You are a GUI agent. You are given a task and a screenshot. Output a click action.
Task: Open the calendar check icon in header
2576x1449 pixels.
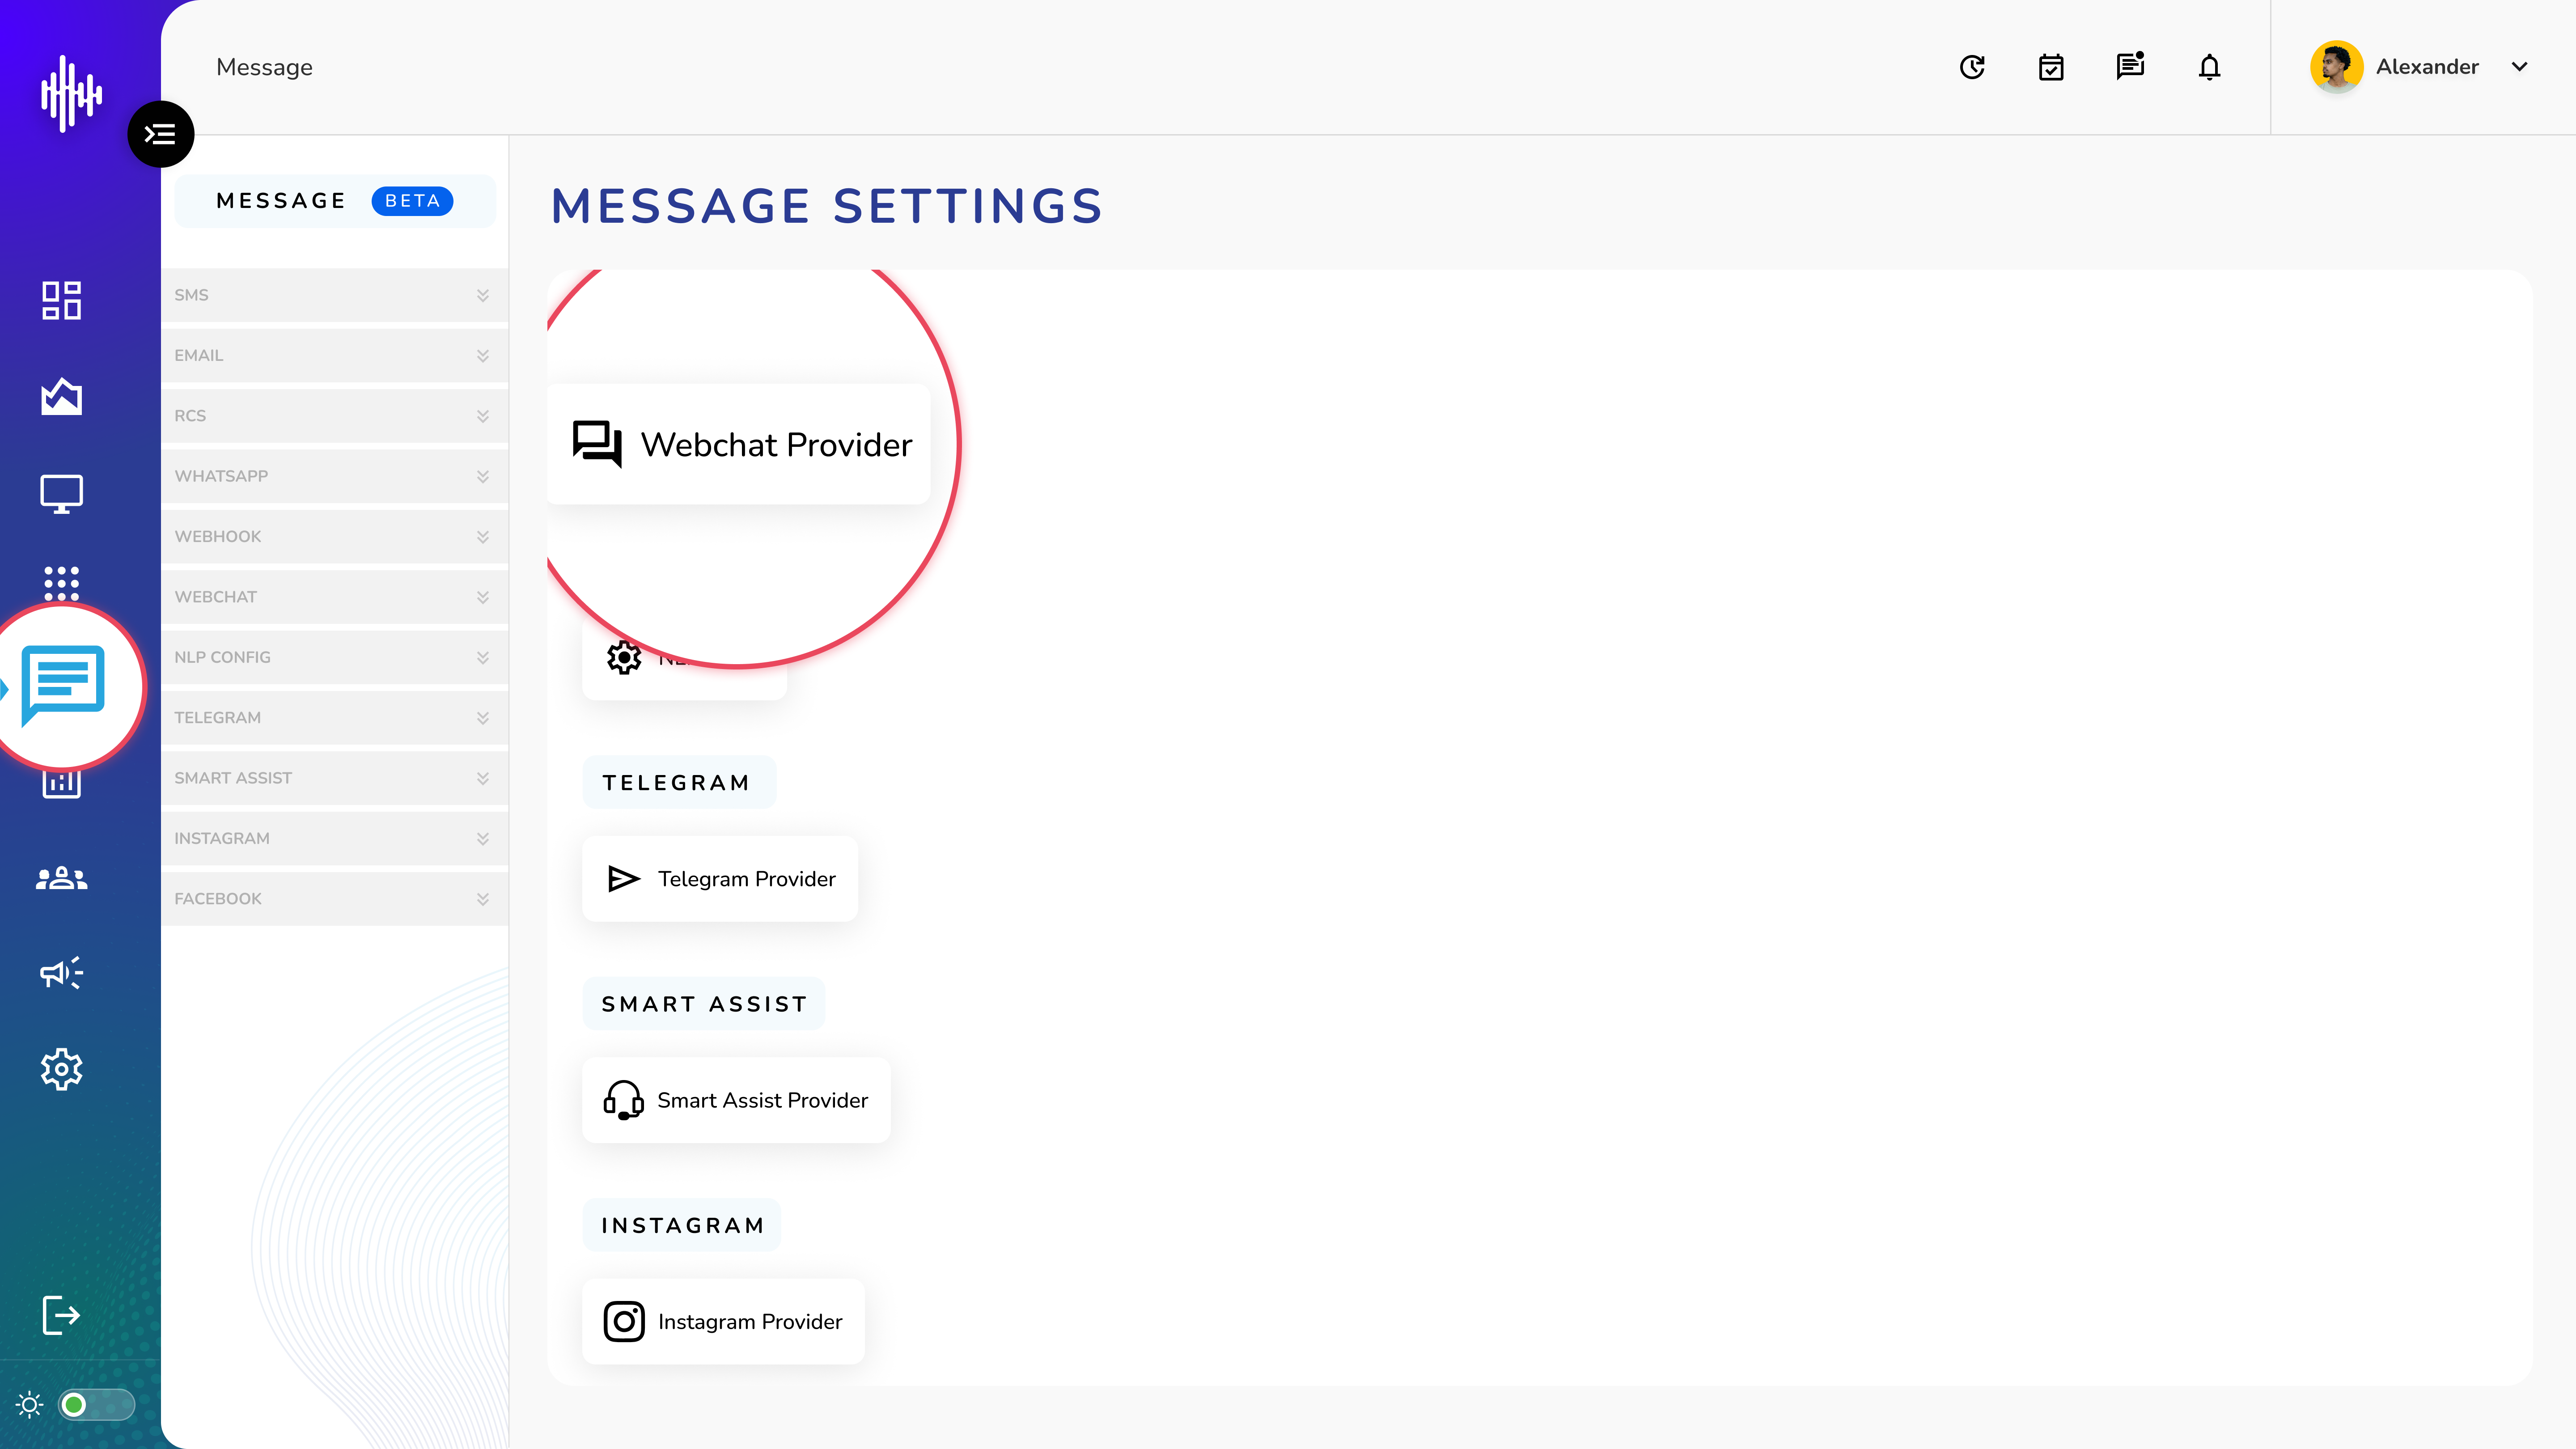tap(2051, 67)
